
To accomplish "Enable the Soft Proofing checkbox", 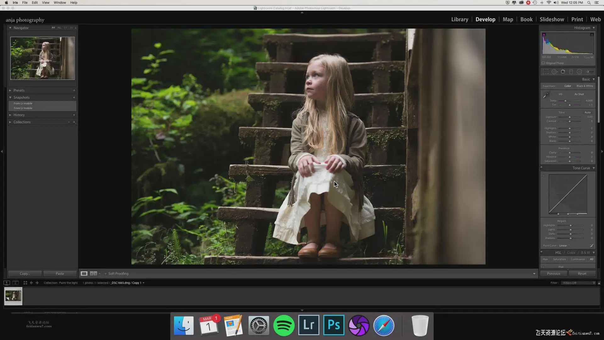I will pos(105,274).
